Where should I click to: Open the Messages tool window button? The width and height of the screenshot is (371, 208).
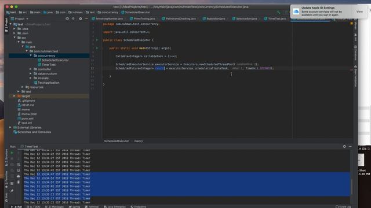54,207
